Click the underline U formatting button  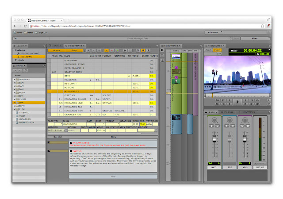[99, 50]
